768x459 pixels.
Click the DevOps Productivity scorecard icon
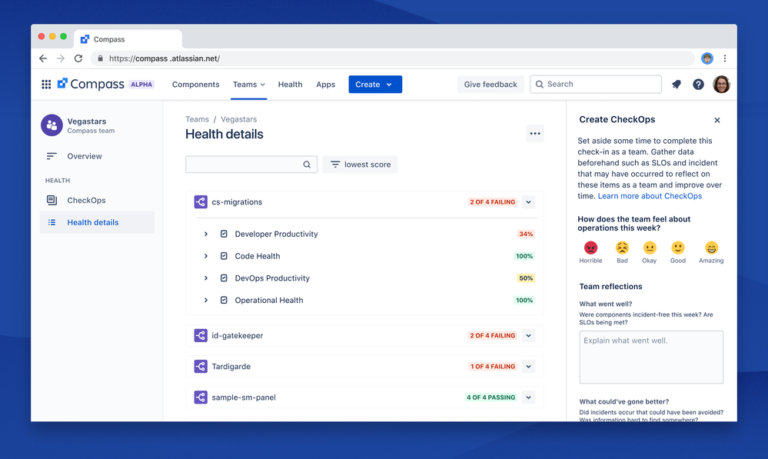coord(224,278)
